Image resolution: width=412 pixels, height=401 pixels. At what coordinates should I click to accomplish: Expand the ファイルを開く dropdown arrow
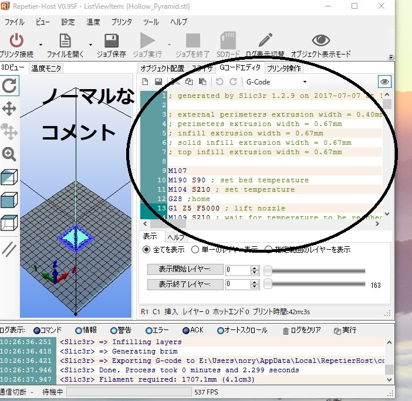(90, 45)
